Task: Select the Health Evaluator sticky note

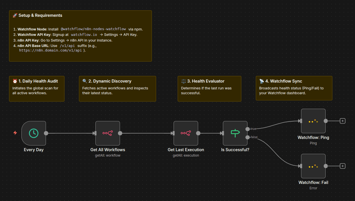Action: pos(209,97)
